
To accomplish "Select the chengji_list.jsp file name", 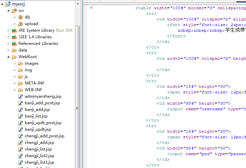I will 38,149.
